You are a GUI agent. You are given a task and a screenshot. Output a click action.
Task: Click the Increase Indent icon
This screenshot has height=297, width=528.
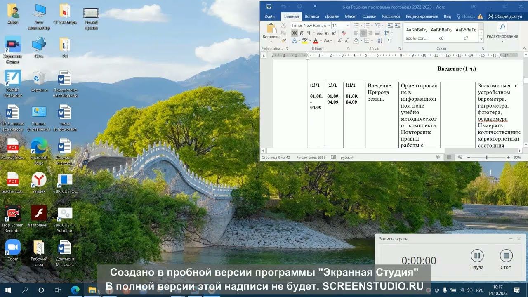(x=398, y=26)
